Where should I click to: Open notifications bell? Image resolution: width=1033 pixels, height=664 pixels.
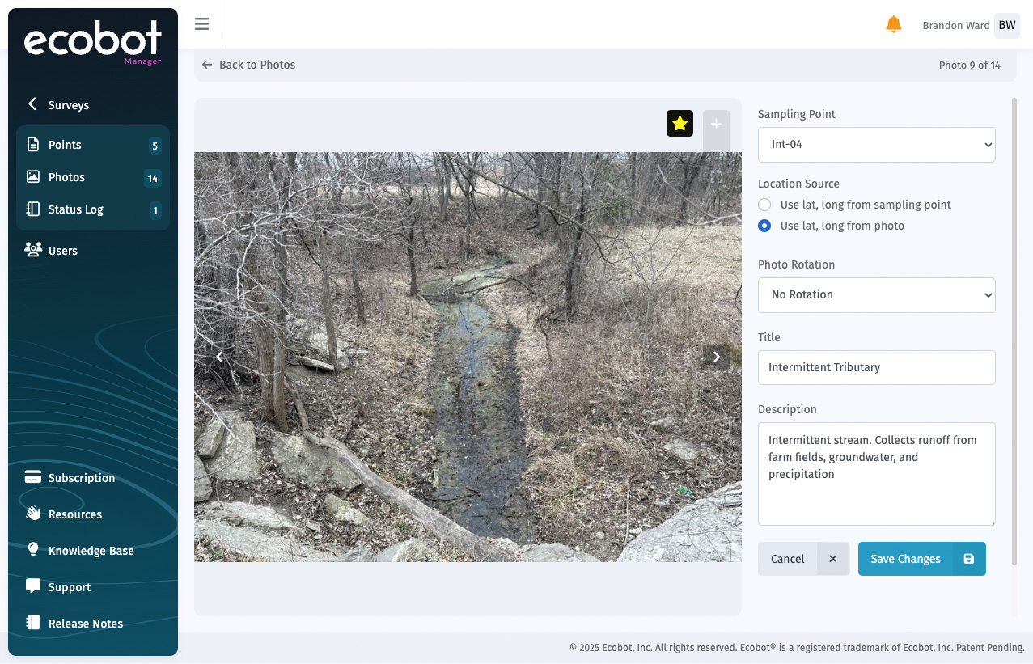click(x=894, y=25)
